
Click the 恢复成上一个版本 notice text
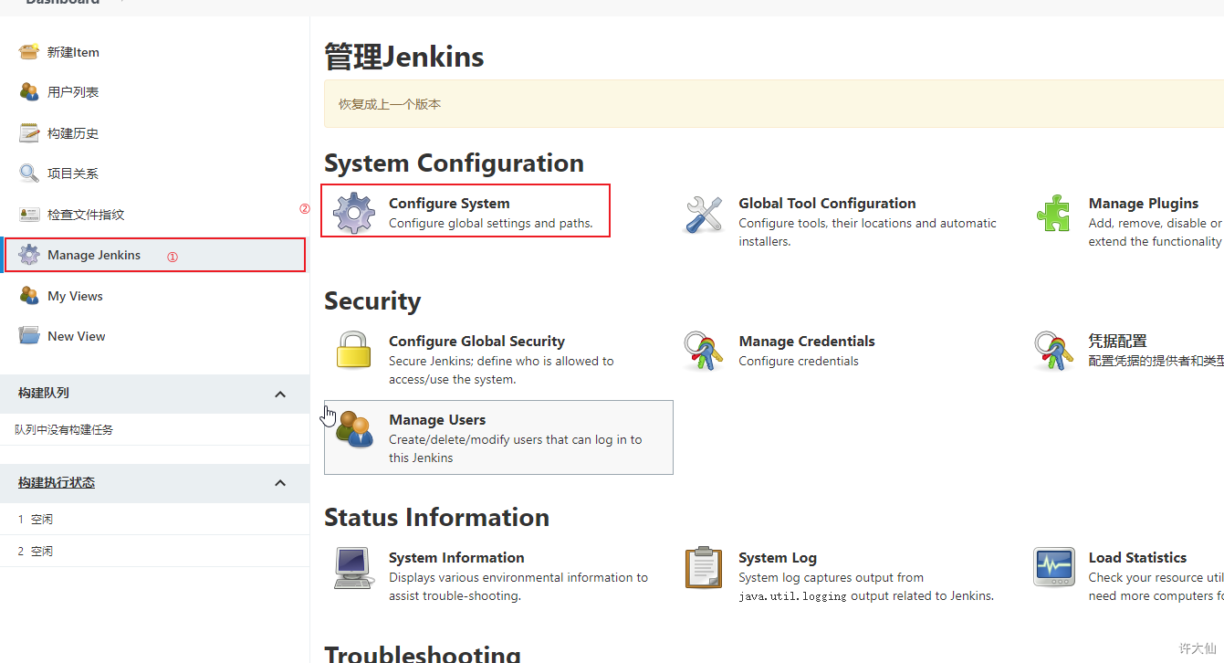pyautogui.click(x=390, y=104)
